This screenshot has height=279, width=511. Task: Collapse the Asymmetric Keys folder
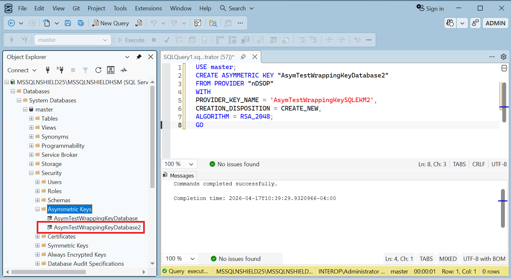pyautogui.click(x=37, y=209)
